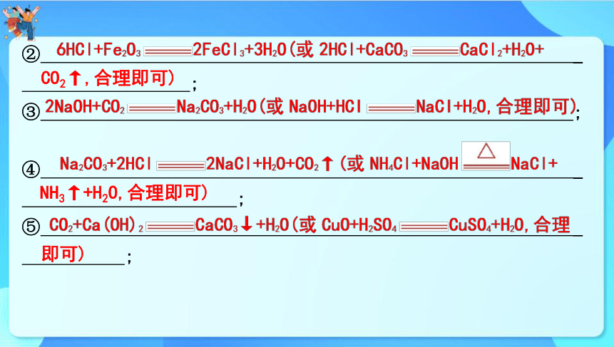This screenshot has height=347, width=614.
Task: Click the text 'Na₂CO₃+H₂O' in item ③
Action: 217,106
